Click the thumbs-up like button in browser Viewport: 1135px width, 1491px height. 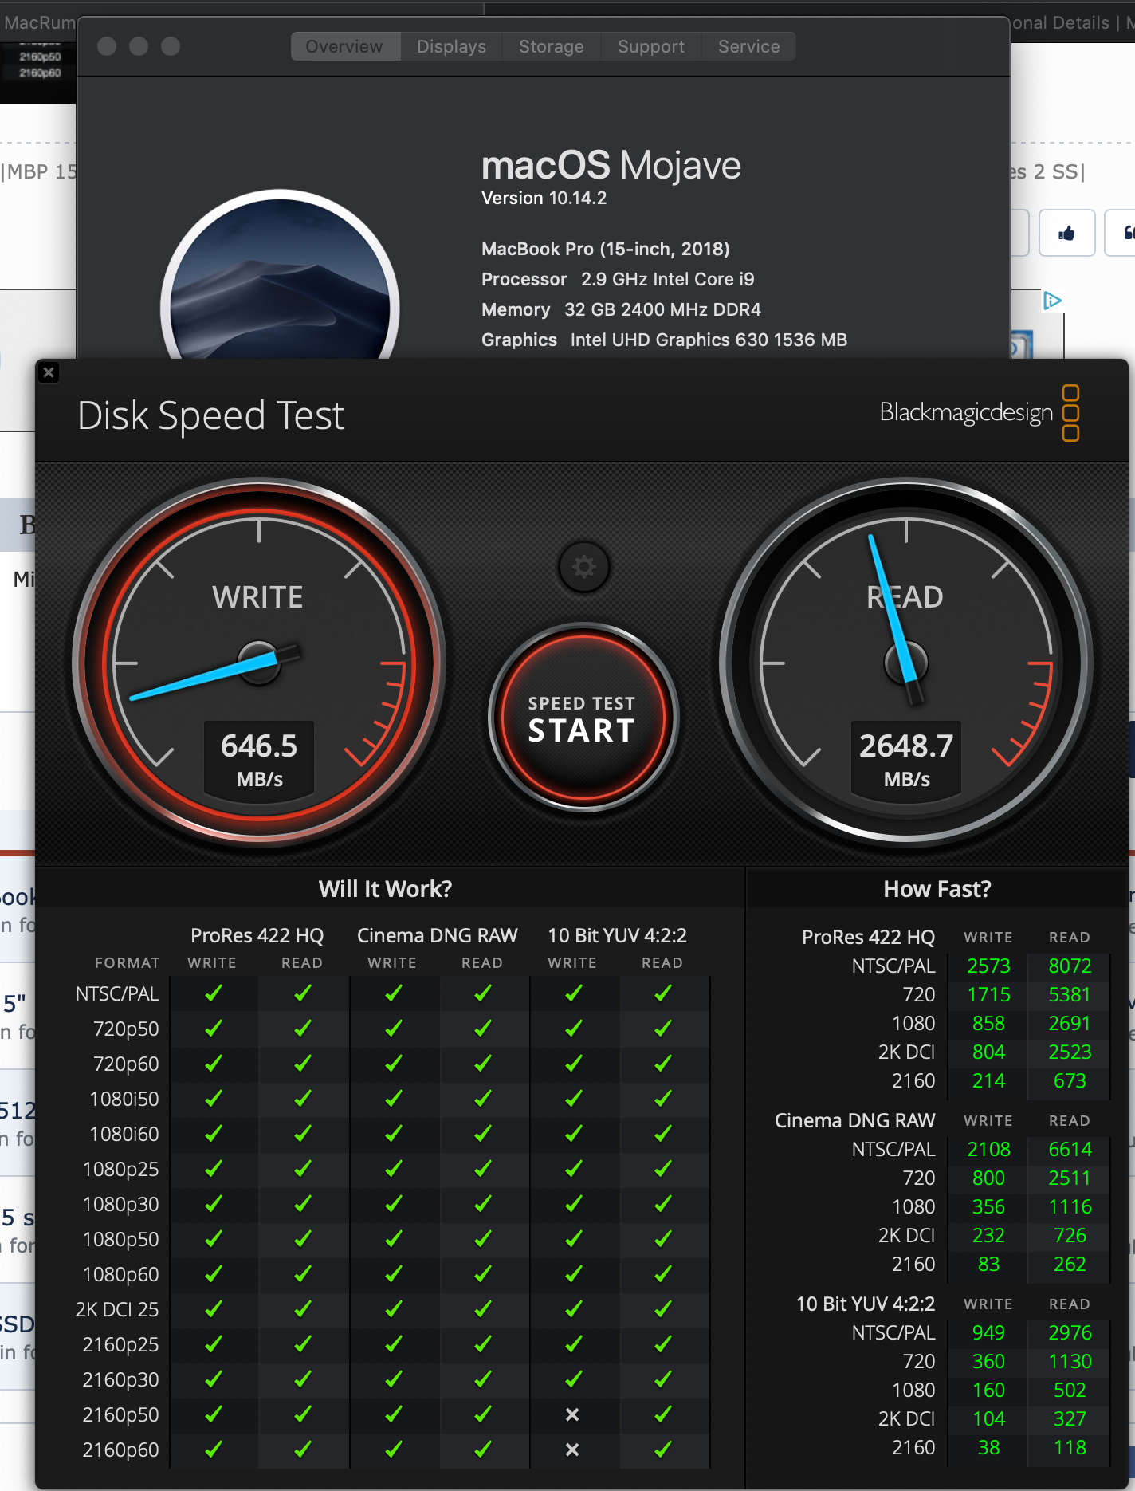(1066, 233)
